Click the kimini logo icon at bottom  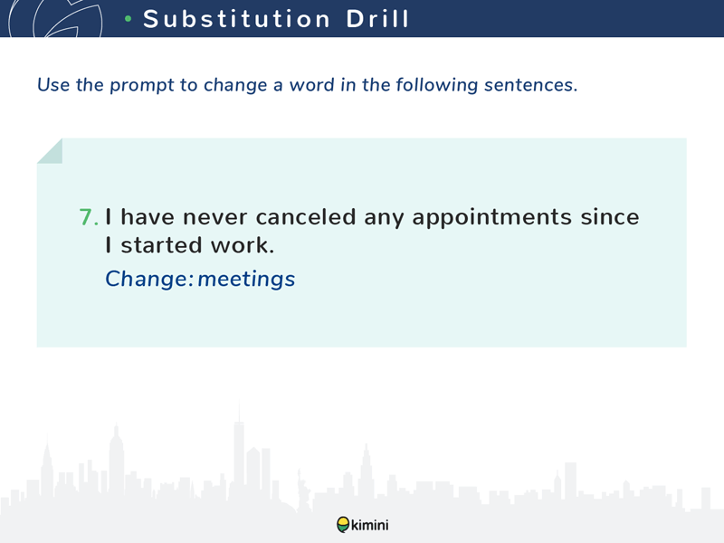(x=343, y=525)
